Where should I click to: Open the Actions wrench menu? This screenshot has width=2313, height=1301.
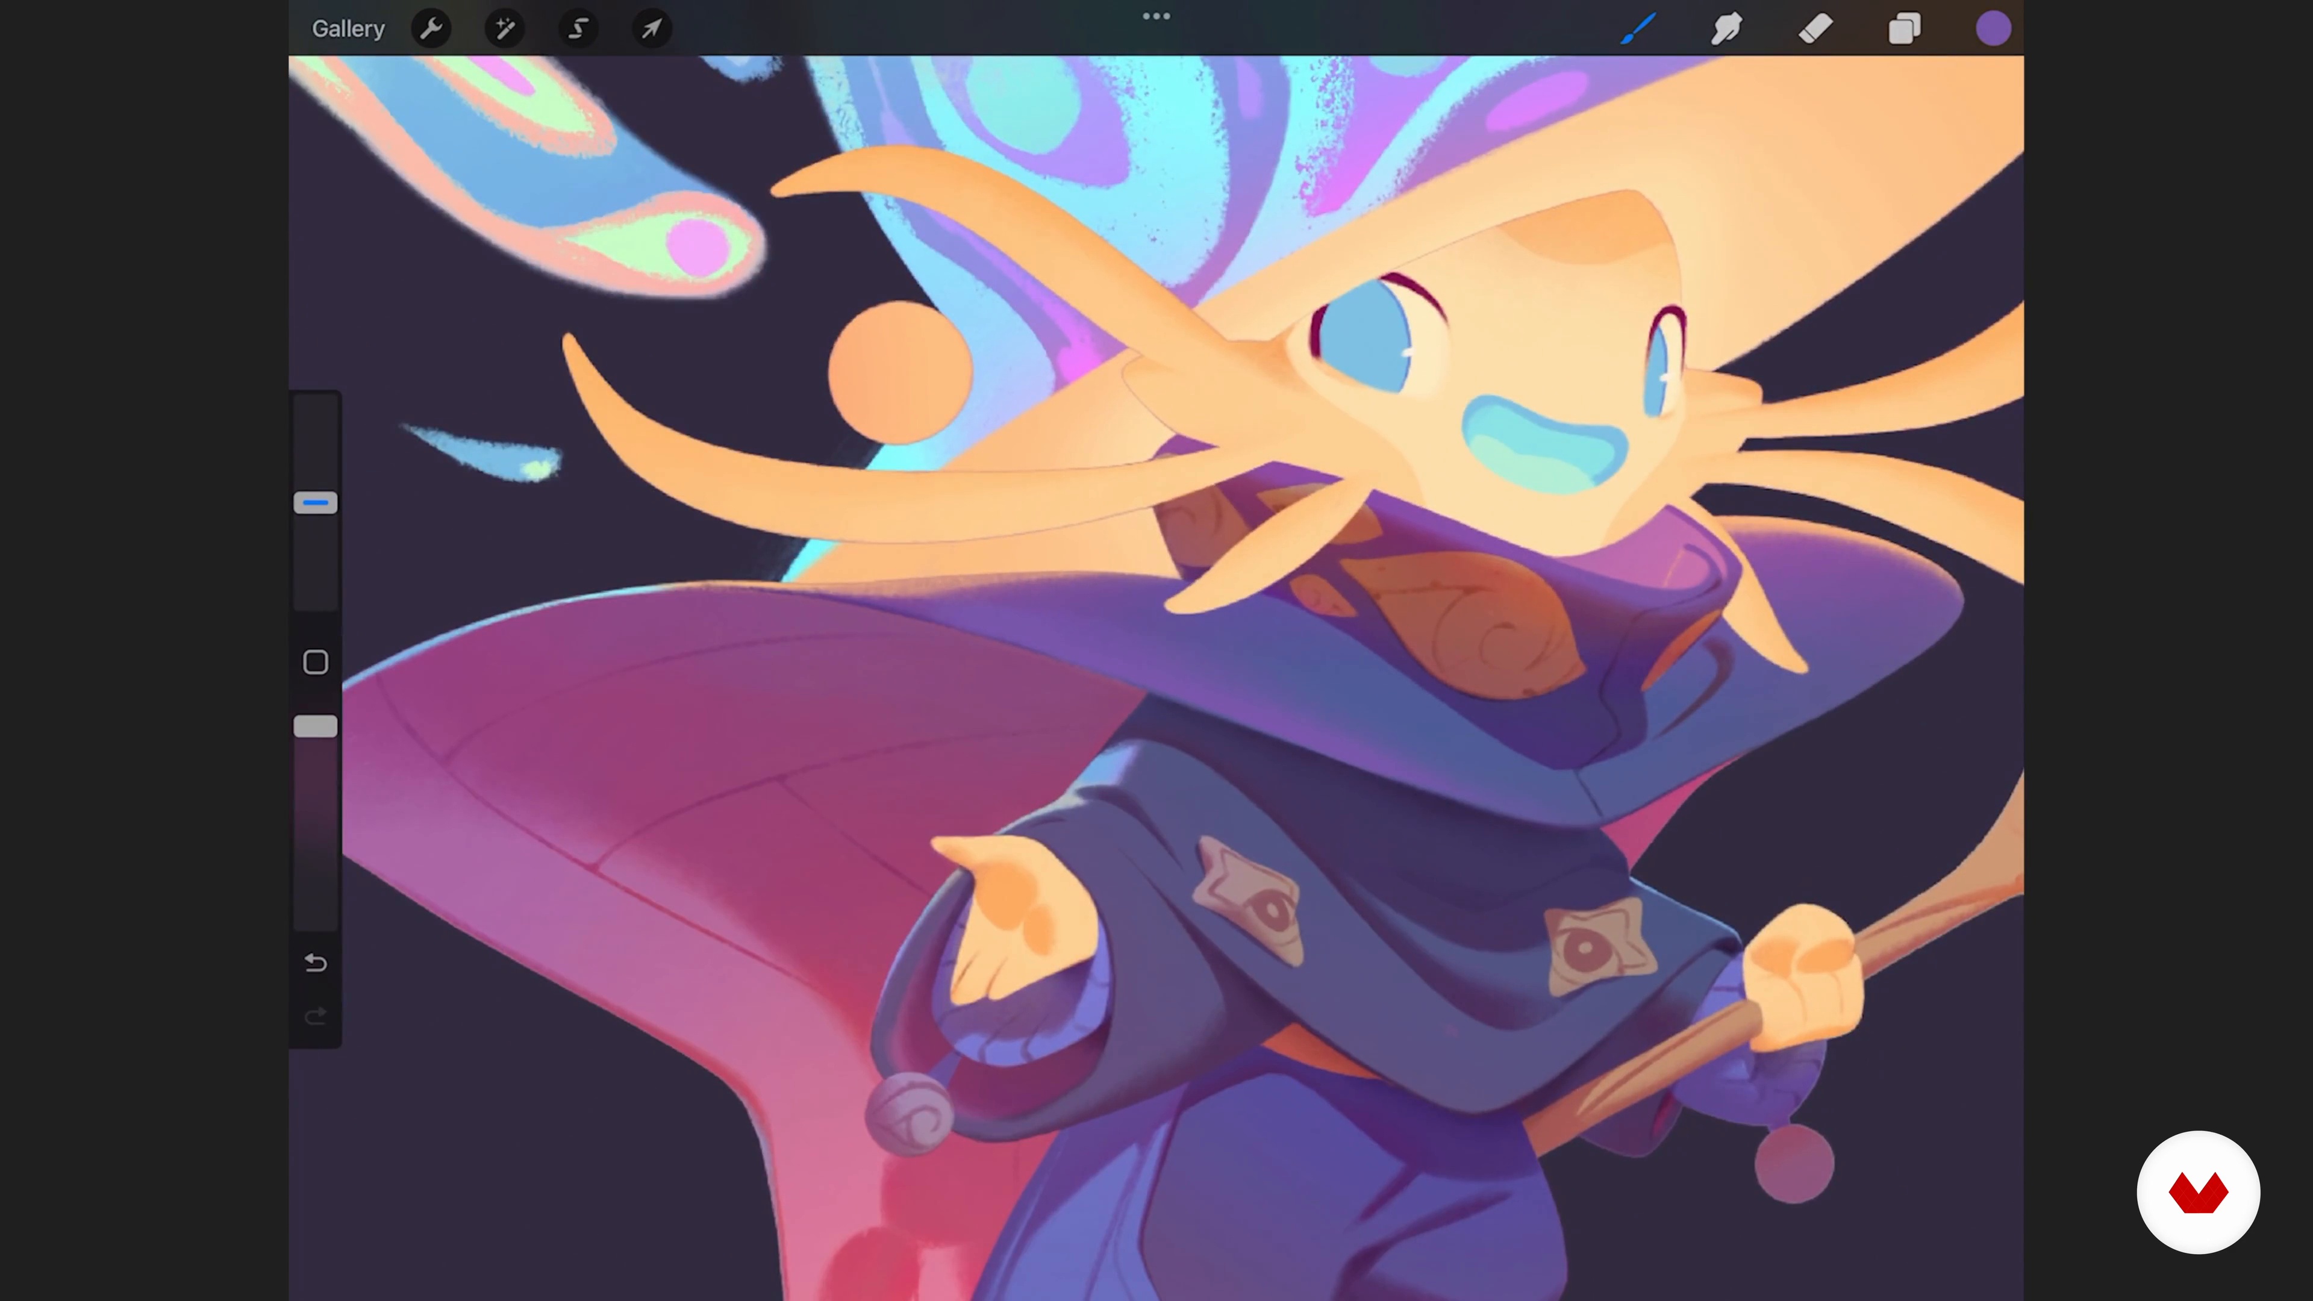click(431, 29)
